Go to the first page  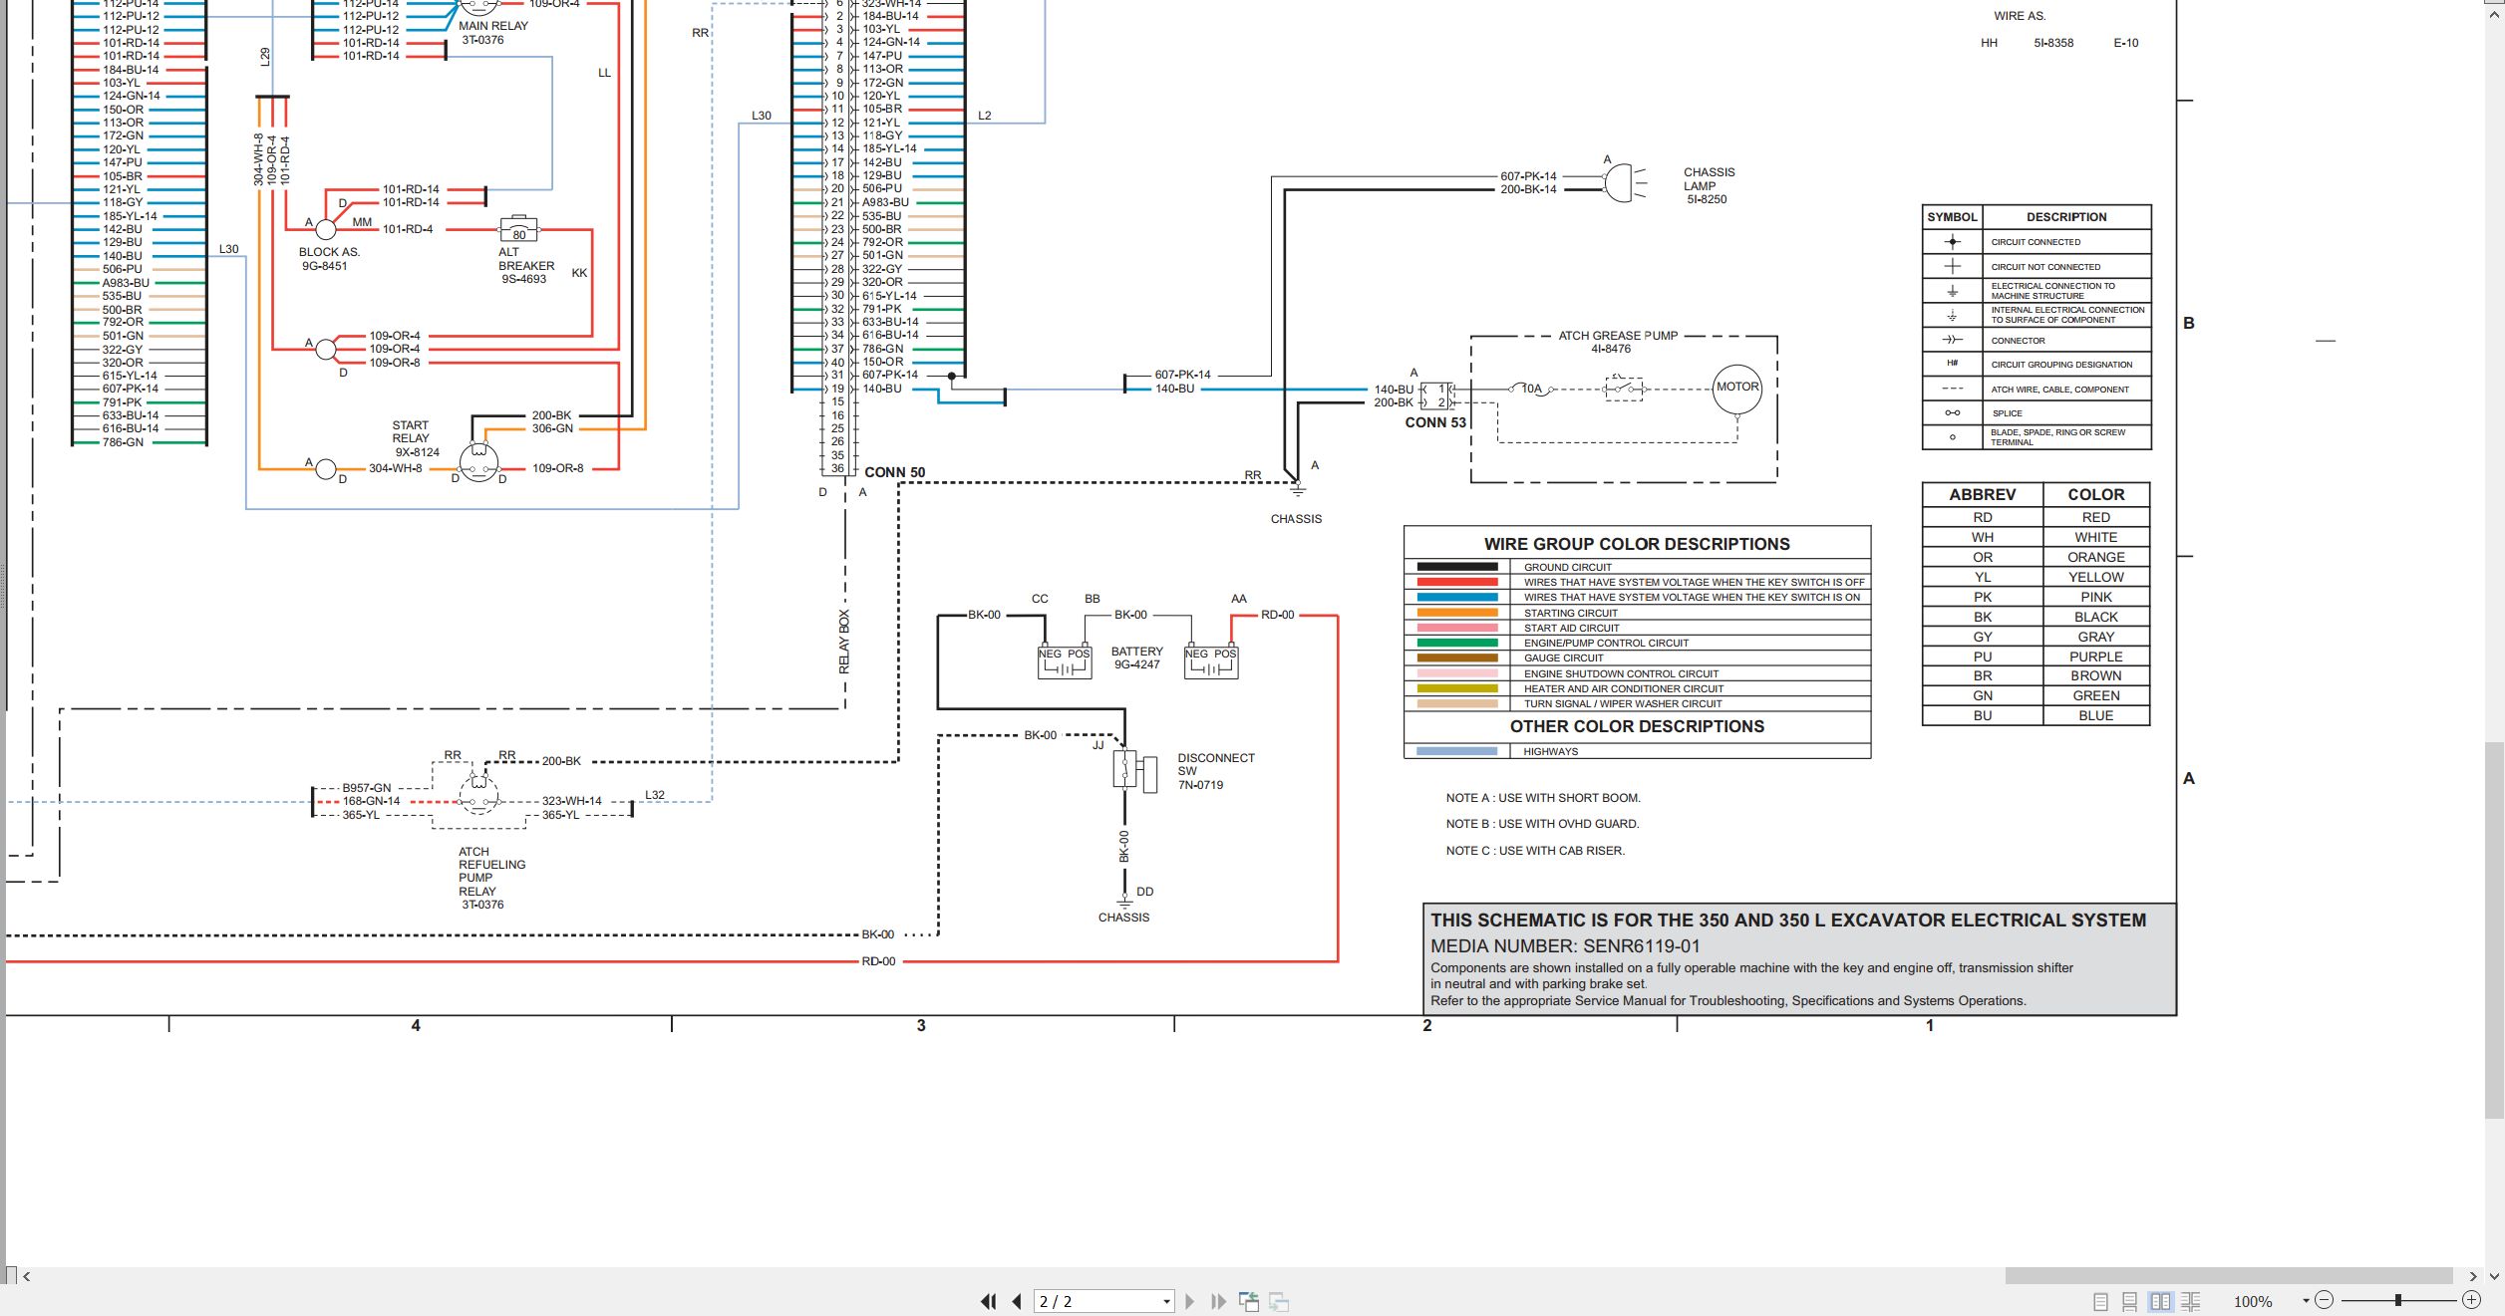(988, 1301)
